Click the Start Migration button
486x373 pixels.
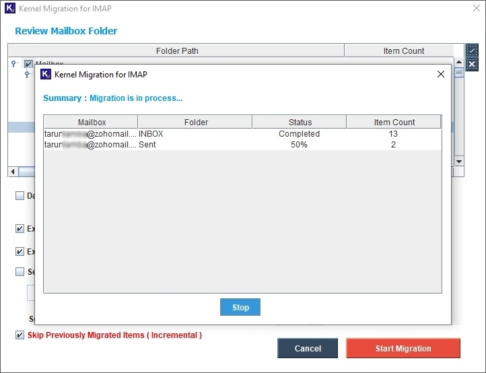tap(403, 348)
